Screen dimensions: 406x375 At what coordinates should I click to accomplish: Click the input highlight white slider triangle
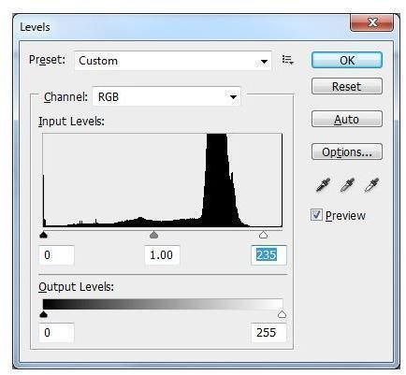point(264,235)
